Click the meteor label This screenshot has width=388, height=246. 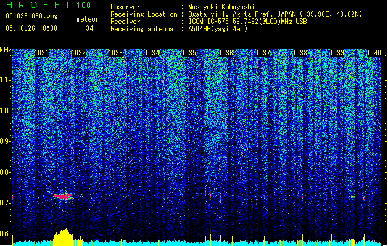[88, 19]
